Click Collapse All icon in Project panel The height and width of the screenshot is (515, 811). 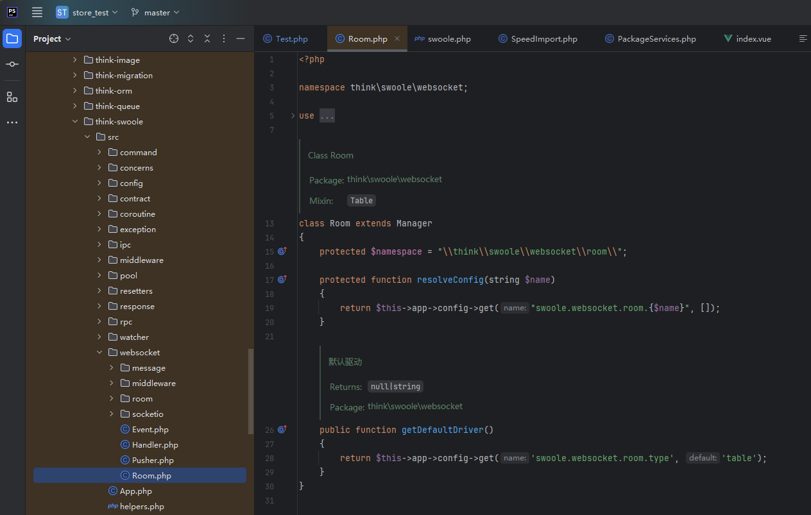pyautogui.click(x=207, y=38)
